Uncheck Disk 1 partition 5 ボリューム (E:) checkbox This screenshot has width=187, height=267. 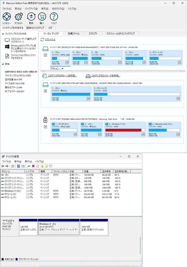coord(179,63)
